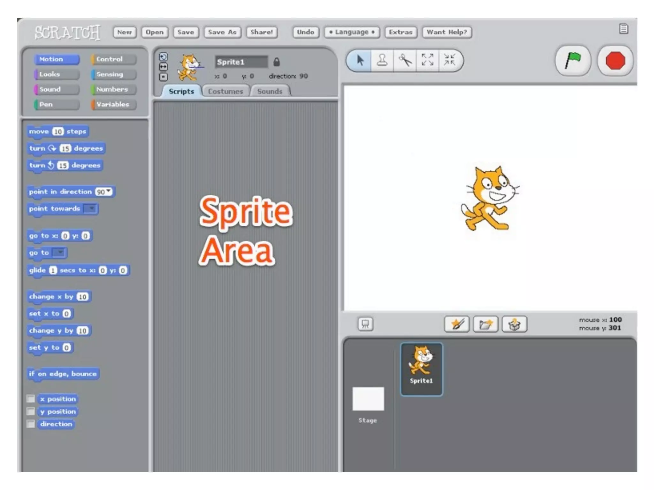Select the Variables block category
The image size is (654, 490).
coord(114,104)
